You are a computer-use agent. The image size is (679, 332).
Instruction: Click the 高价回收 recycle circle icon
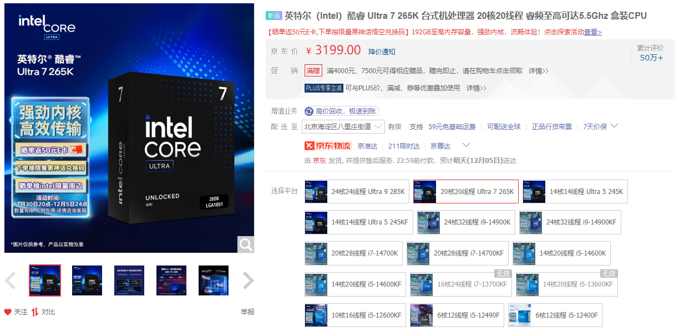pos(308,111)
